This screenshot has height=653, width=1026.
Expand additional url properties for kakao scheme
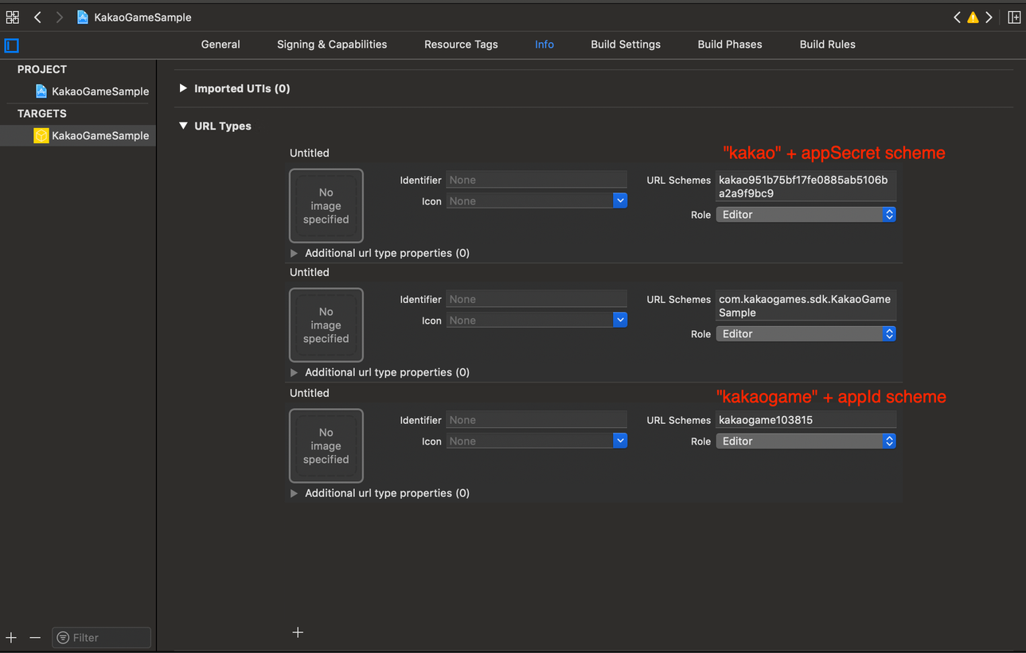[294, 253]
